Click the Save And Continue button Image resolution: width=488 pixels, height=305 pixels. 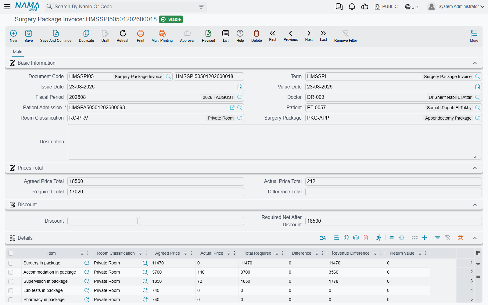pyautogui.click(x=56, y=36)
